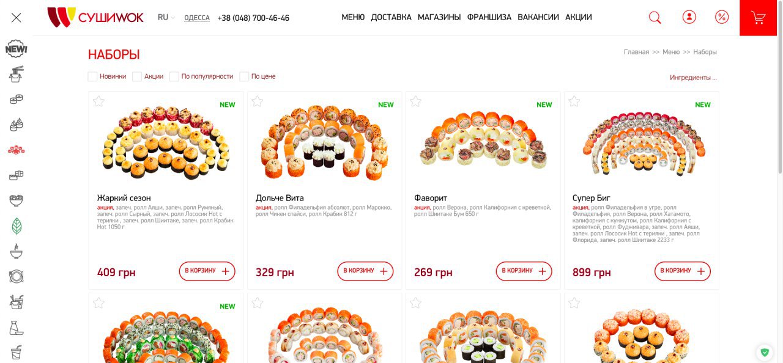Check the По цене sort checkbox

tap(244, 76)
